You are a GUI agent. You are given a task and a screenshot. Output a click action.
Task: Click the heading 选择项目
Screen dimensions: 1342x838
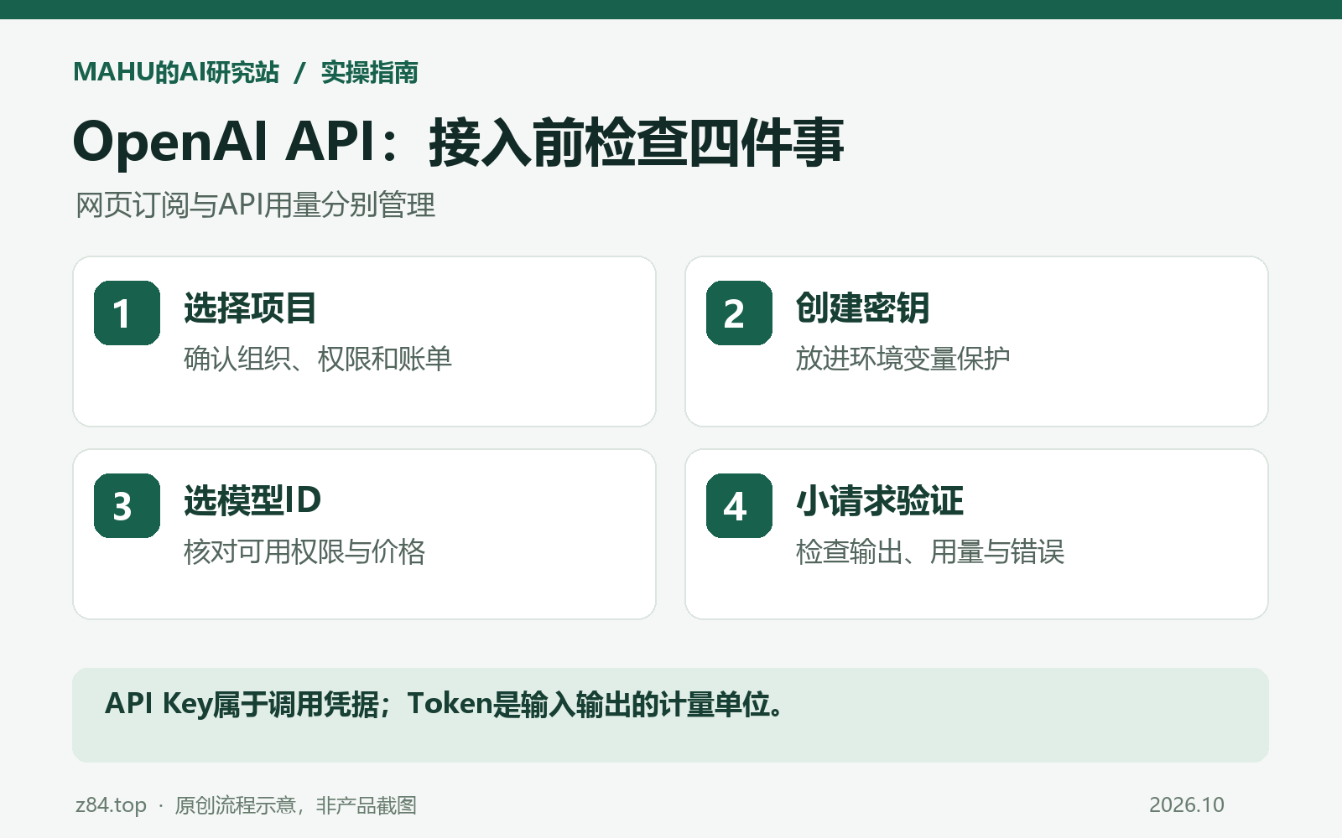(250, 308)
